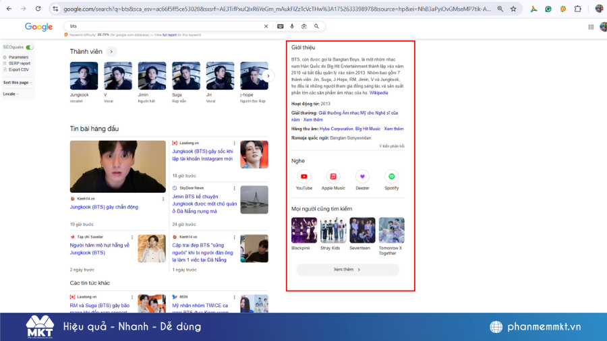Open article Jungkook (BTS) gây sốc khi lập tài khoản Instagram
This screenshot has width=607, height=341.
202,155
